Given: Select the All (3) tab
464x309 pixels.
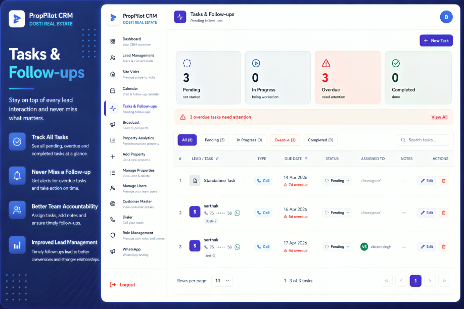Looking at the screenshot, I should [x=187, y=140].
